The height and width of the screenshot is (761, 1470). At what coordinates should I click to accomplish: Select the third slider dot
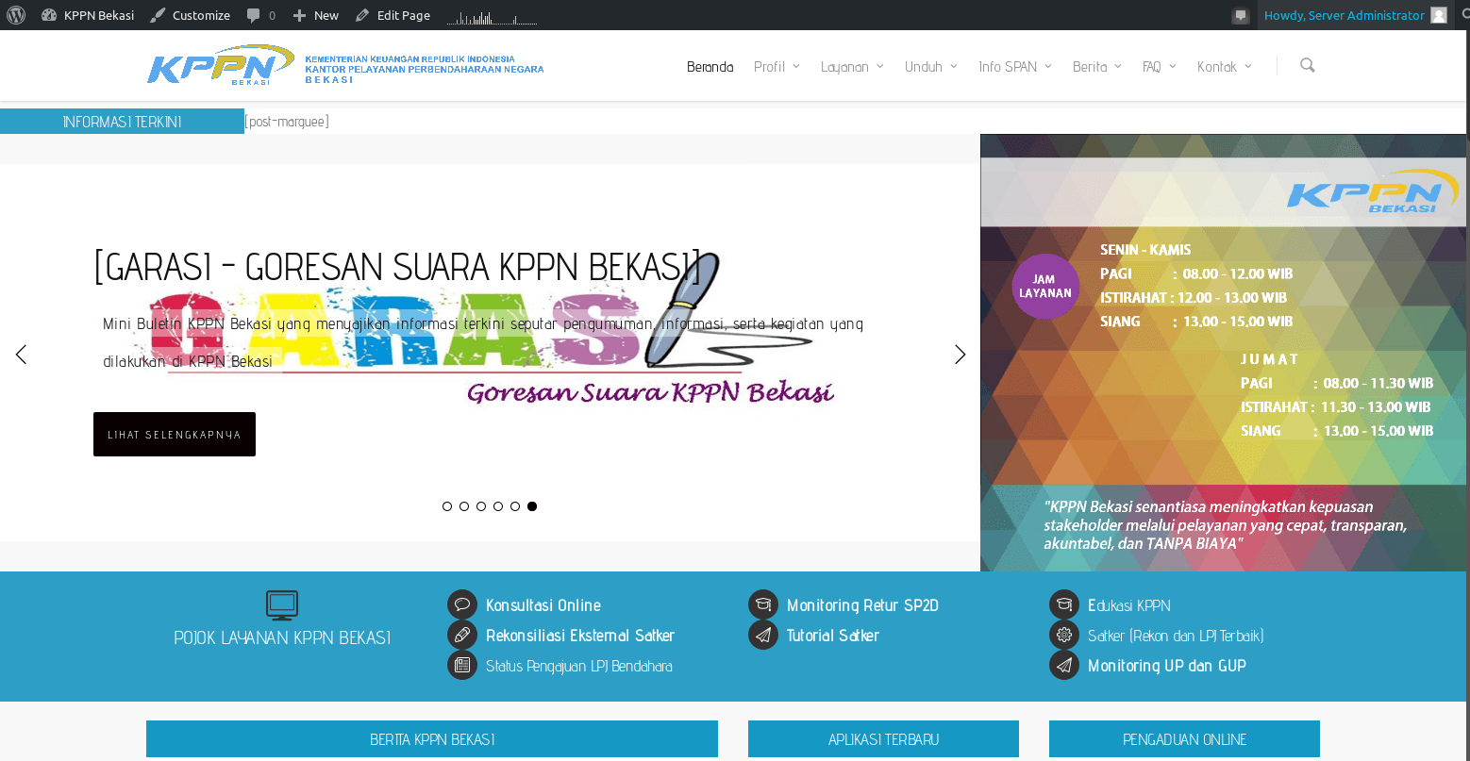click(x=481, y=506)
